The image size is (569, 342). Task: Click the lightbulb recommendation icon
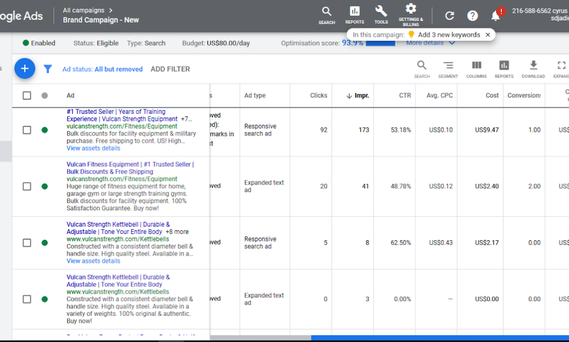coord(411,35)
